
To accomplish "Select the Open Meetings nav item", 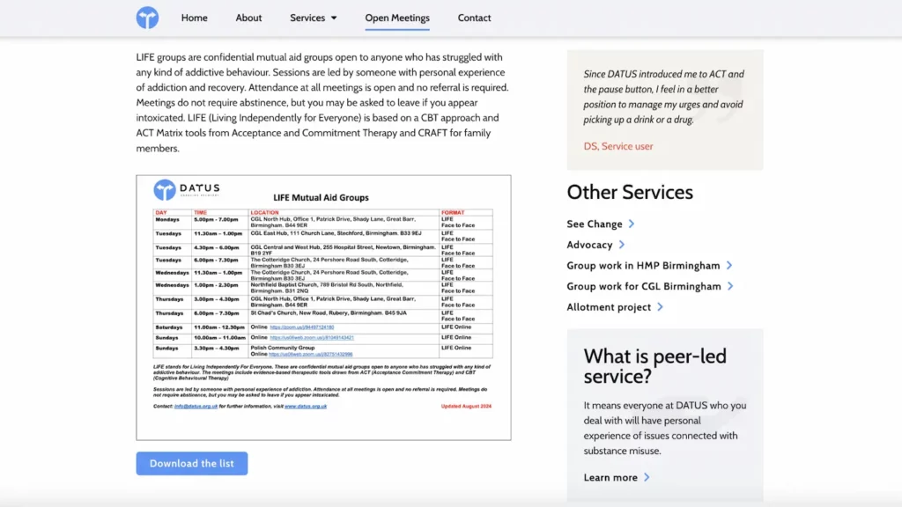I will tap(397, 18).
